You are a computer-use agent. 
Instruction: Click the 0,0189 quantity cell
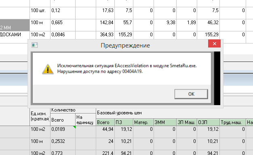click(63, 132)
